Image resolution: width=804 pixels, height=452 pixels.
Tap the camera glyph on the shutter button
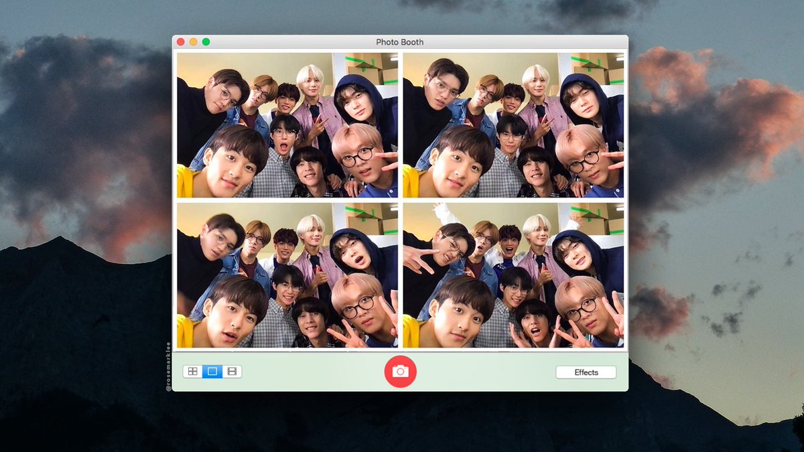pos(402,372)
